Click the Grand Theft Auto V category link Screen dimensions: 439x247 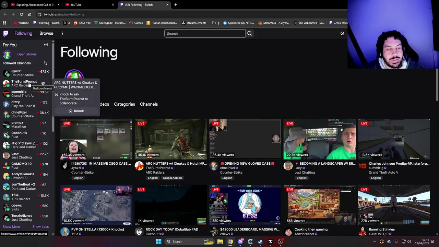click(383, 173)
